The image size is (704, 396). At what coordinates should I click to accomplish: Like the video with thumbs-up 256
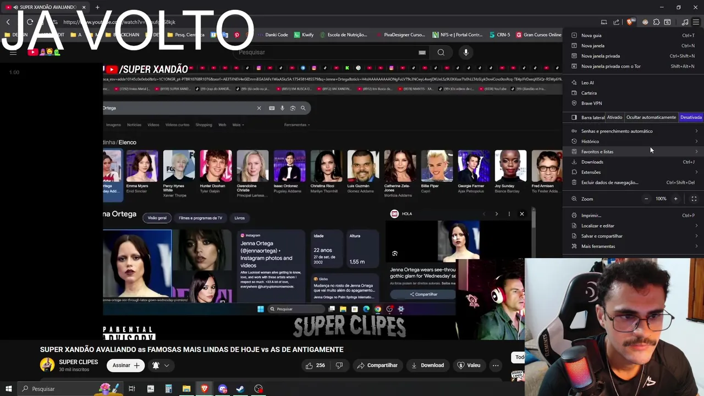[315, 365]
